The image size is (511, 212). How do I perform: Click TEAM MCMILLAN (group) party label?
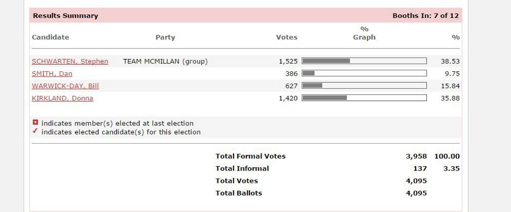(165, 61)
